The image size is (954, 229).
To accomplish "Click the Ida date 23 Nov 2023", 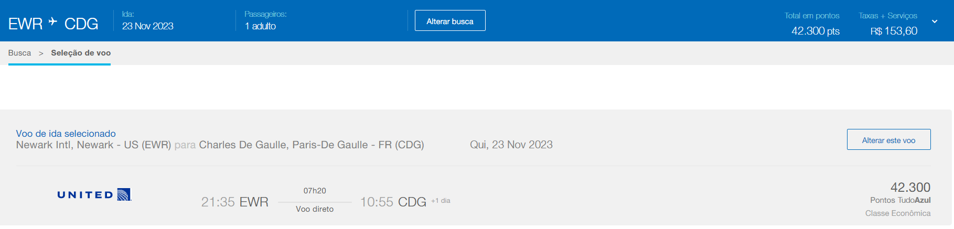I will tap(147, 26).
